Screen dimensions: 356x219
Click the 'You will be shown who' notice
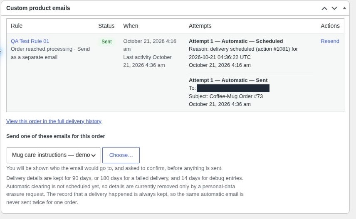click(x=114, y=168)
